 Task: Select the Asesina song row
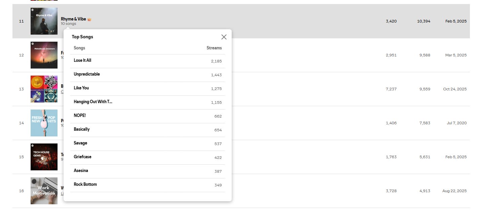tap(81, 171)
